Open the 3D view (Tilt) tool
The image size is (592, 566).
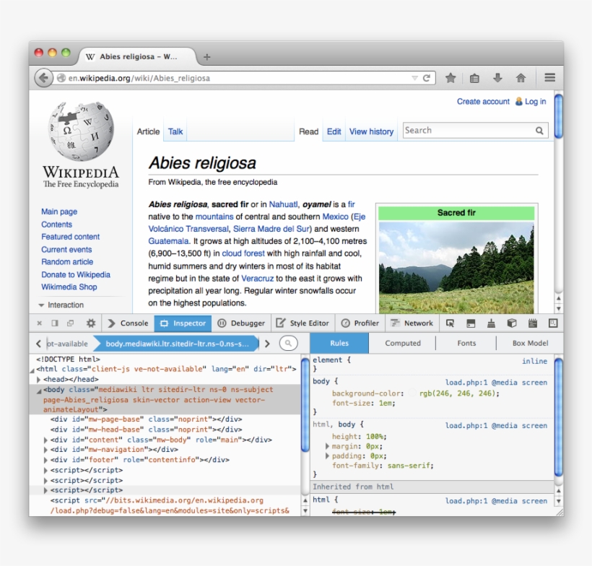point(511,323)
